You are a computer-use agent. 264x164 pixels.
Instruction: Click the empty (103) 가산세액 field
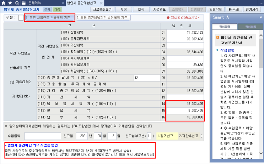pyautogui.click(x=185, y=45)
